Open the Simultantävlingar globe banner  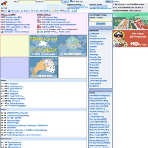[73, 46]
